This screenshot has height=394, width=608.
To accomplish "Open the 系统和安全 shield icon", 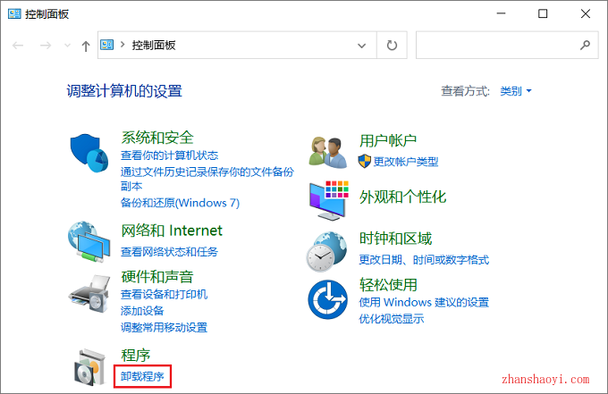I will tap(89, 154).
